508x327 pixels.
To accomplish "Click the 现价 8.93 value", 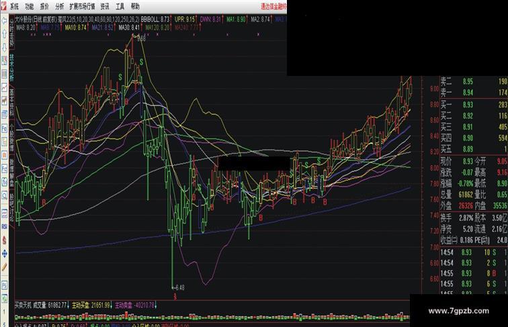I will pos(468,161).
